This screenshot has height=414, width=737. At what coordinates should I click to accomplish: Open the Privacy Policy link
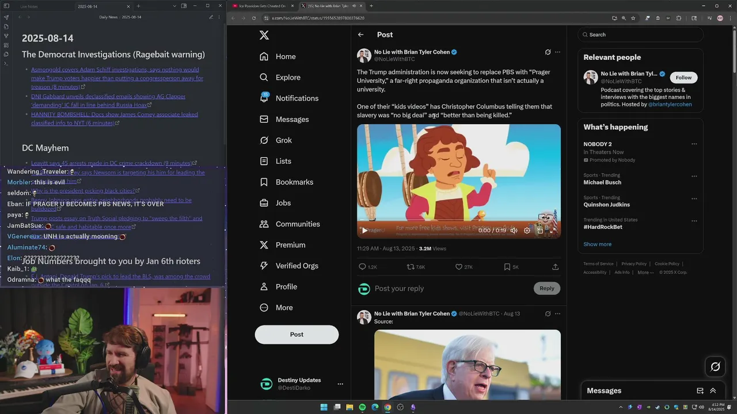coord(634,264)
